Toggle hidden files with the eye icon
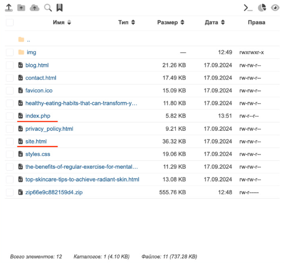 tap(275, 8)
